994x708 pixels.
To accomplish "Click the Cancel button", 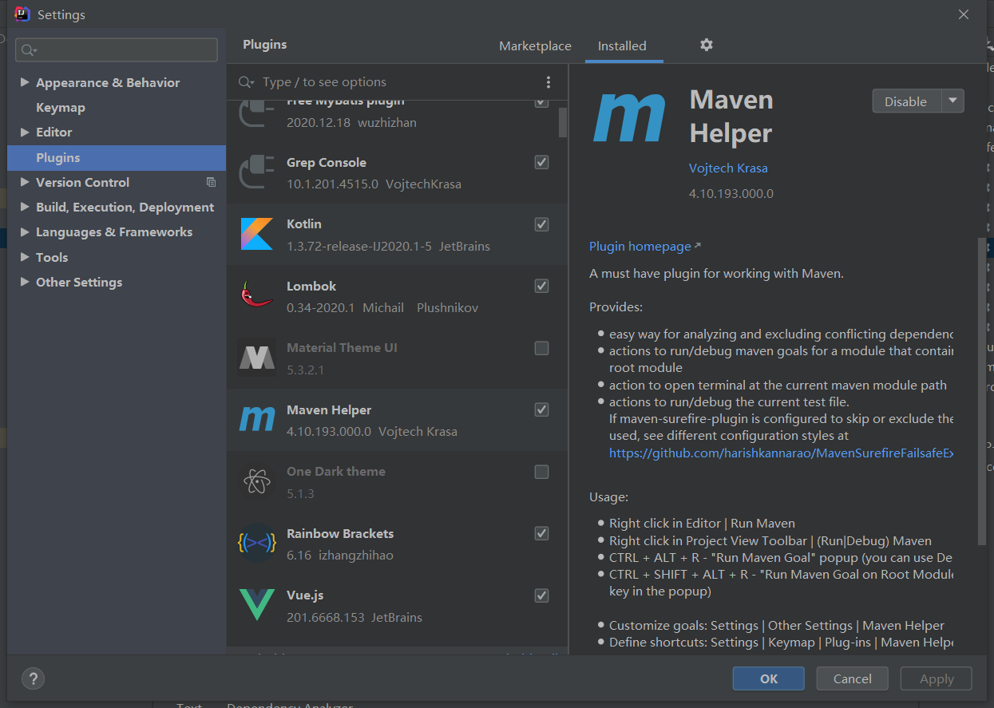I will 852,678.
